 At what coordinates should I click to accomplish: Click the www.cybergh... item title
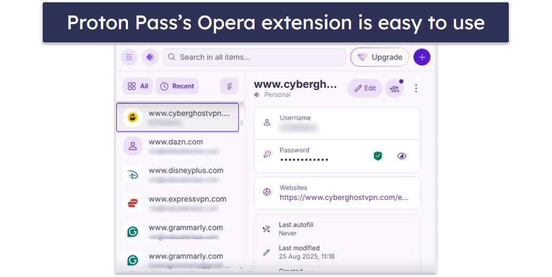coord(295,84)
